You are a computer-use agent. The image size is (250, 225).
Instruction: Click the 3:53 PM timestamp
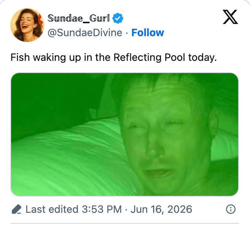[x=102, y=209]
